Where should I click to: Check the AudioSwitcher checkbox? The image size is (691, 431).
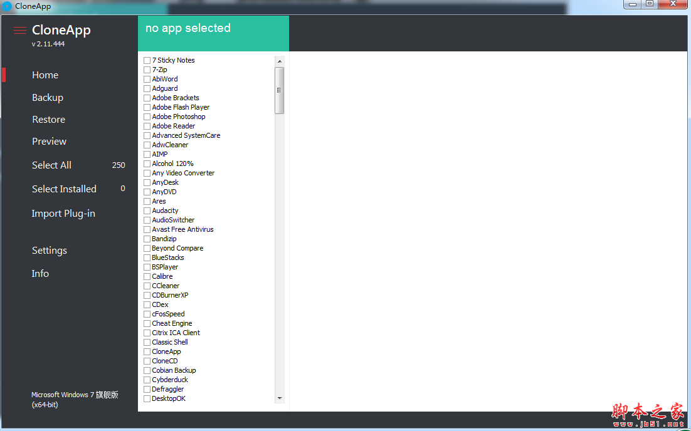coord(147,220)
